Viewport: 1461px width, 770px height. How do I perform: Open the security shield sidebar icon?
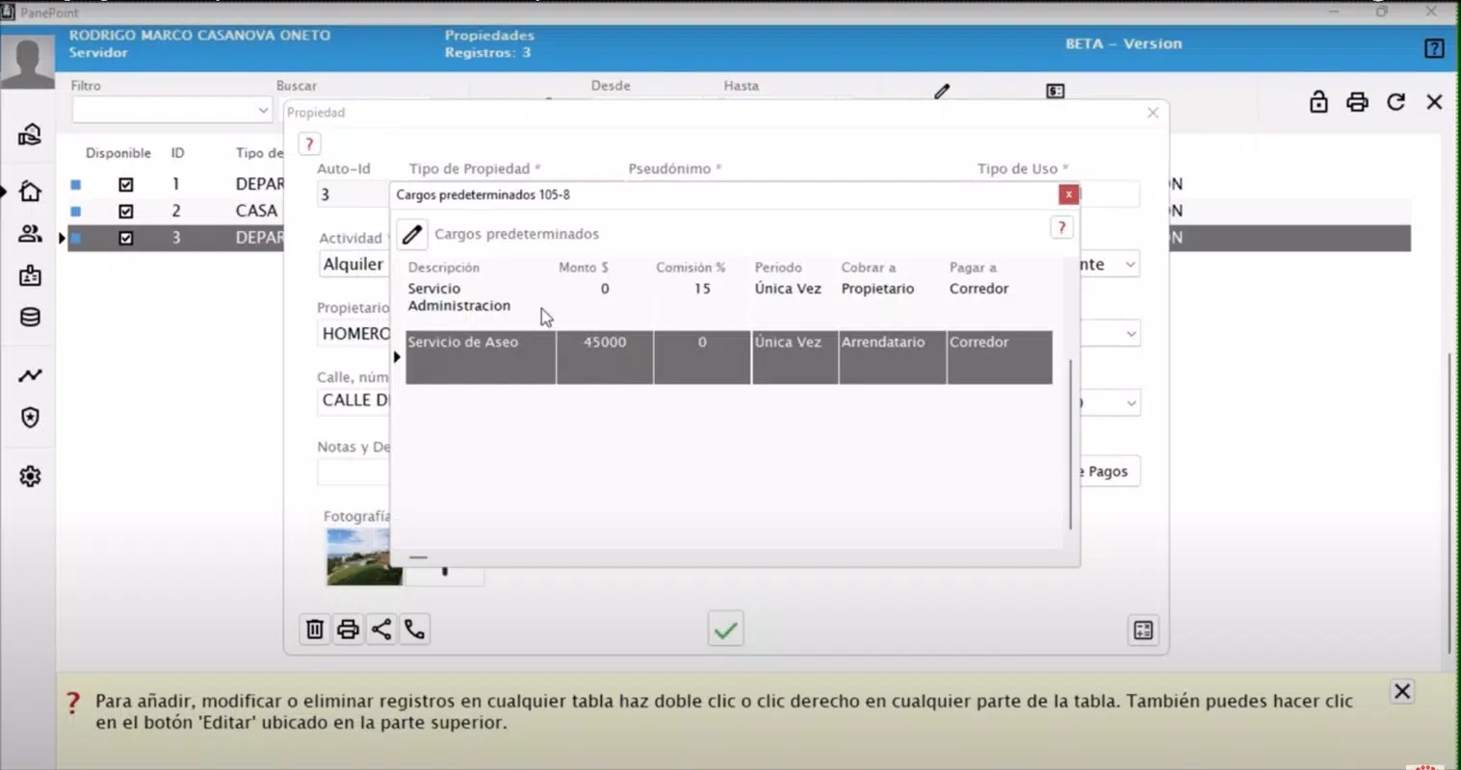pos(30,418)
